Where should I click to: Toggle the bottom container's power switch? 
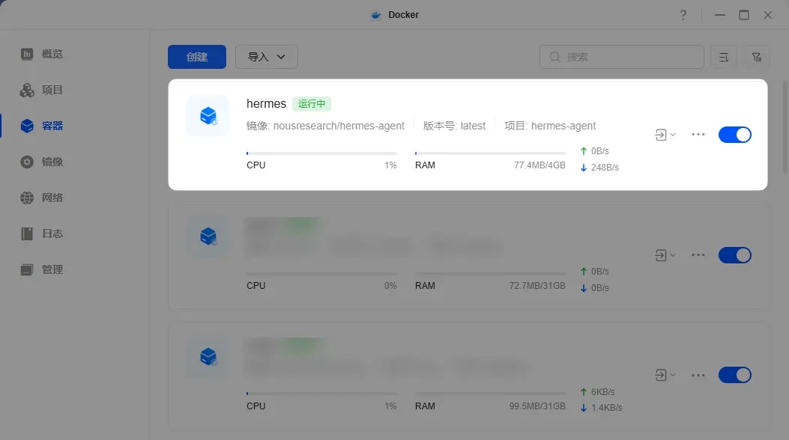click(735, 375)
